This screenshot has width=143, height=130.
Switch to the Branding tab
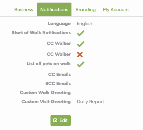pos(86,10)
